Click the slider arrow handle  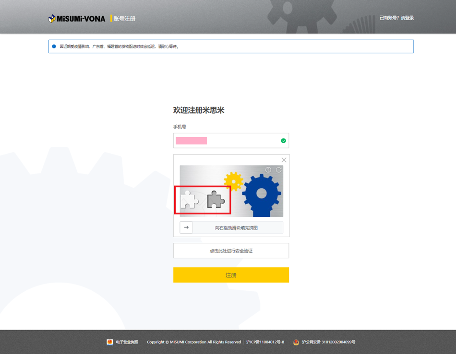click(x=186, y=228)
